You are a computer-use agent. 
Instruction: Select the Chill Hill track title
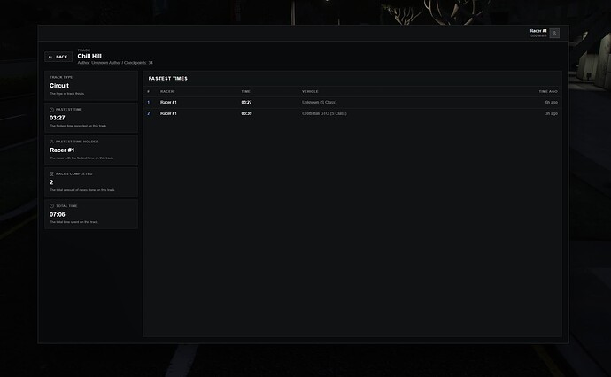[89, 56]
